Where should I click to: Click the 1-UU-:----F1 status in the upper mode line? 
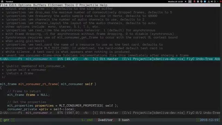click(11, 59)
